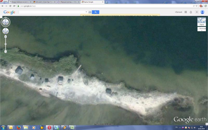Expand the Фотографии layer dropdown
The width and height of the screenshot is (208, 130).
[201, 29]
